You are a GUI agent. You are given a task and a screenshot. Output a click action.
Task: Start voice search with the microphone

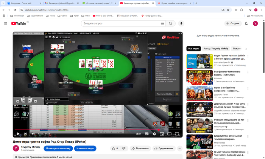pyautogui.click(x=181, y=23)
